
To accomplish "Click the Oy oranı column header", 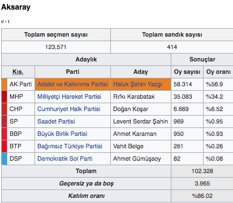I will [218, 72].
